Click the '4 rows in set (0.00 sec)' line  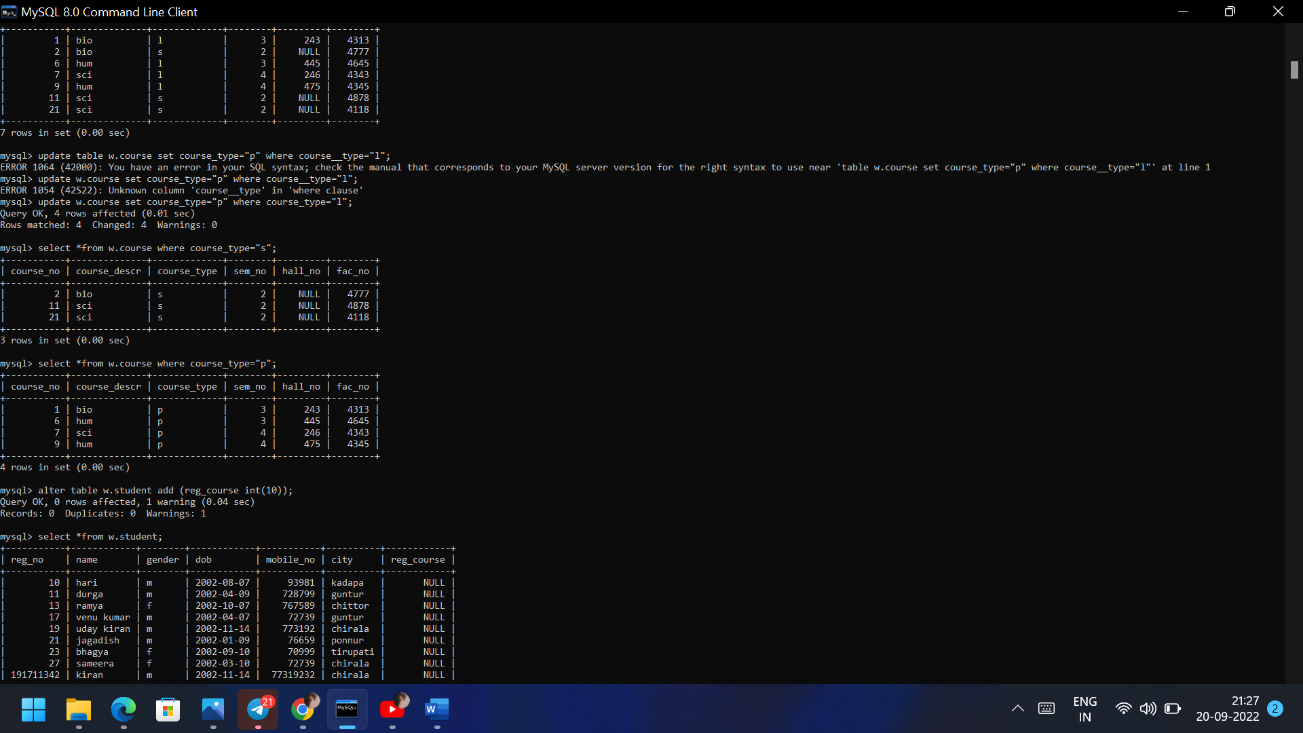click(x=65, y=468)
